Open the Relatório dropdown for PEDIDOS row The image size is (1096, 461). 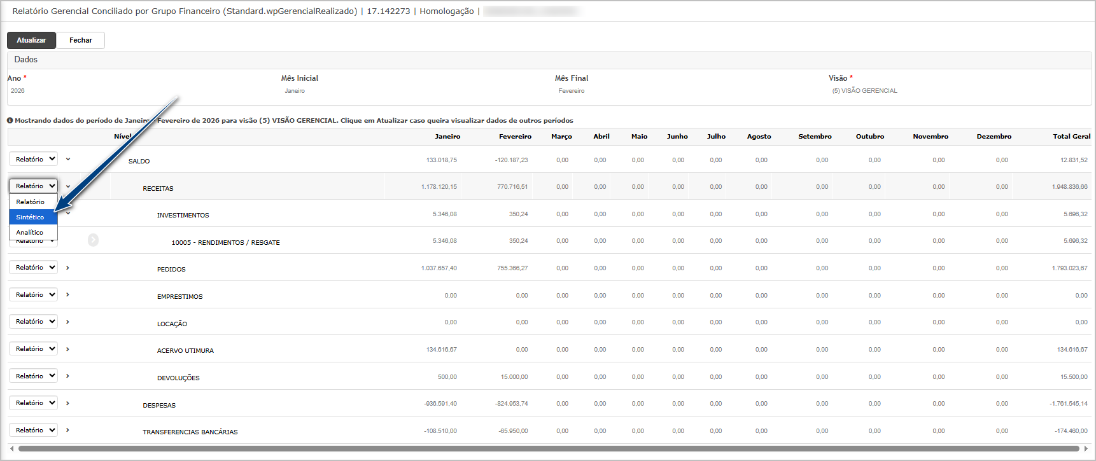pyautogui.click(x=33, y=267)
